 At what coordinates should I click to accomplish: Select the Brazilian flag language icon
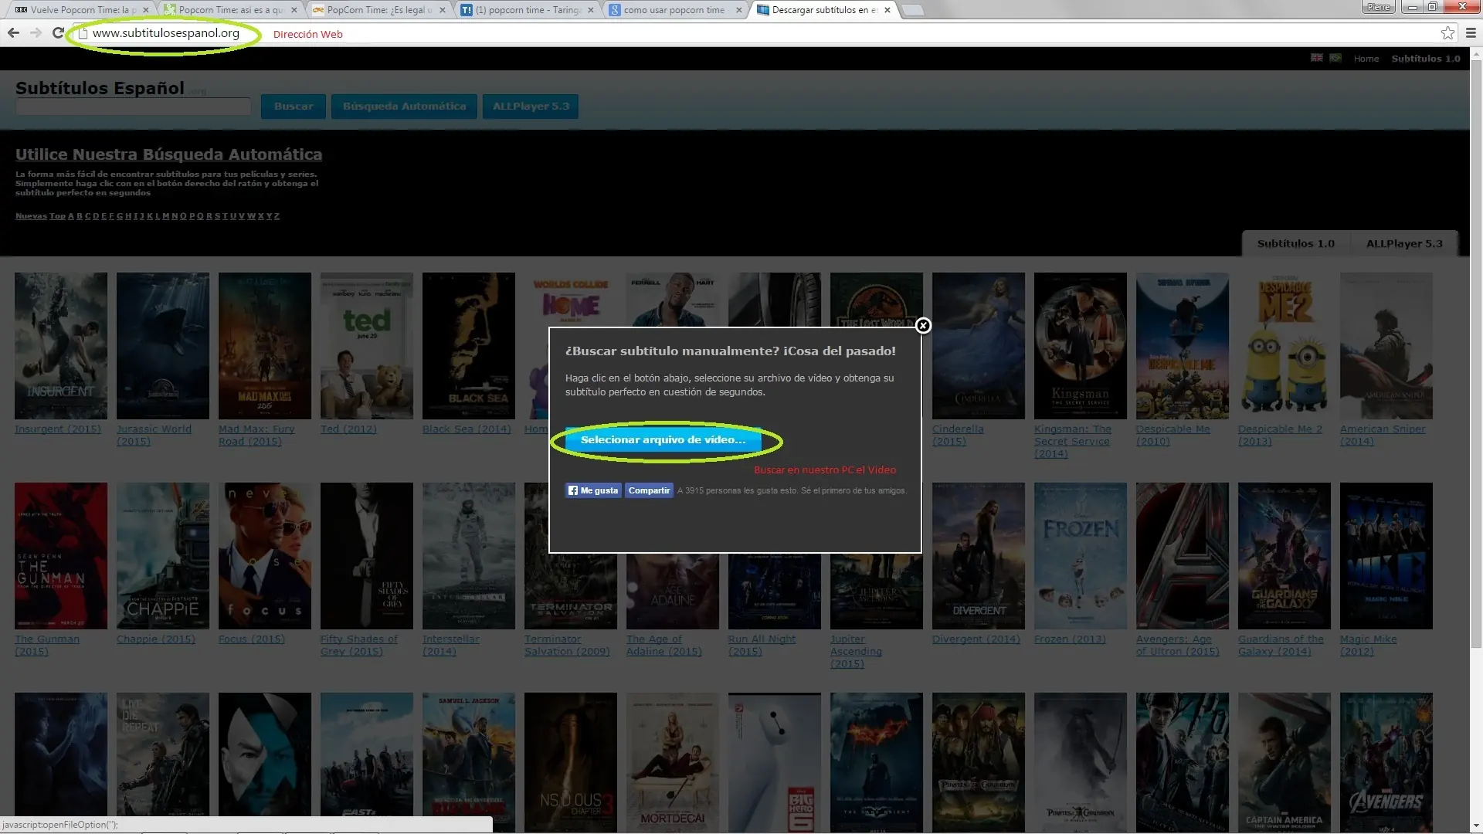point(1335,58)
